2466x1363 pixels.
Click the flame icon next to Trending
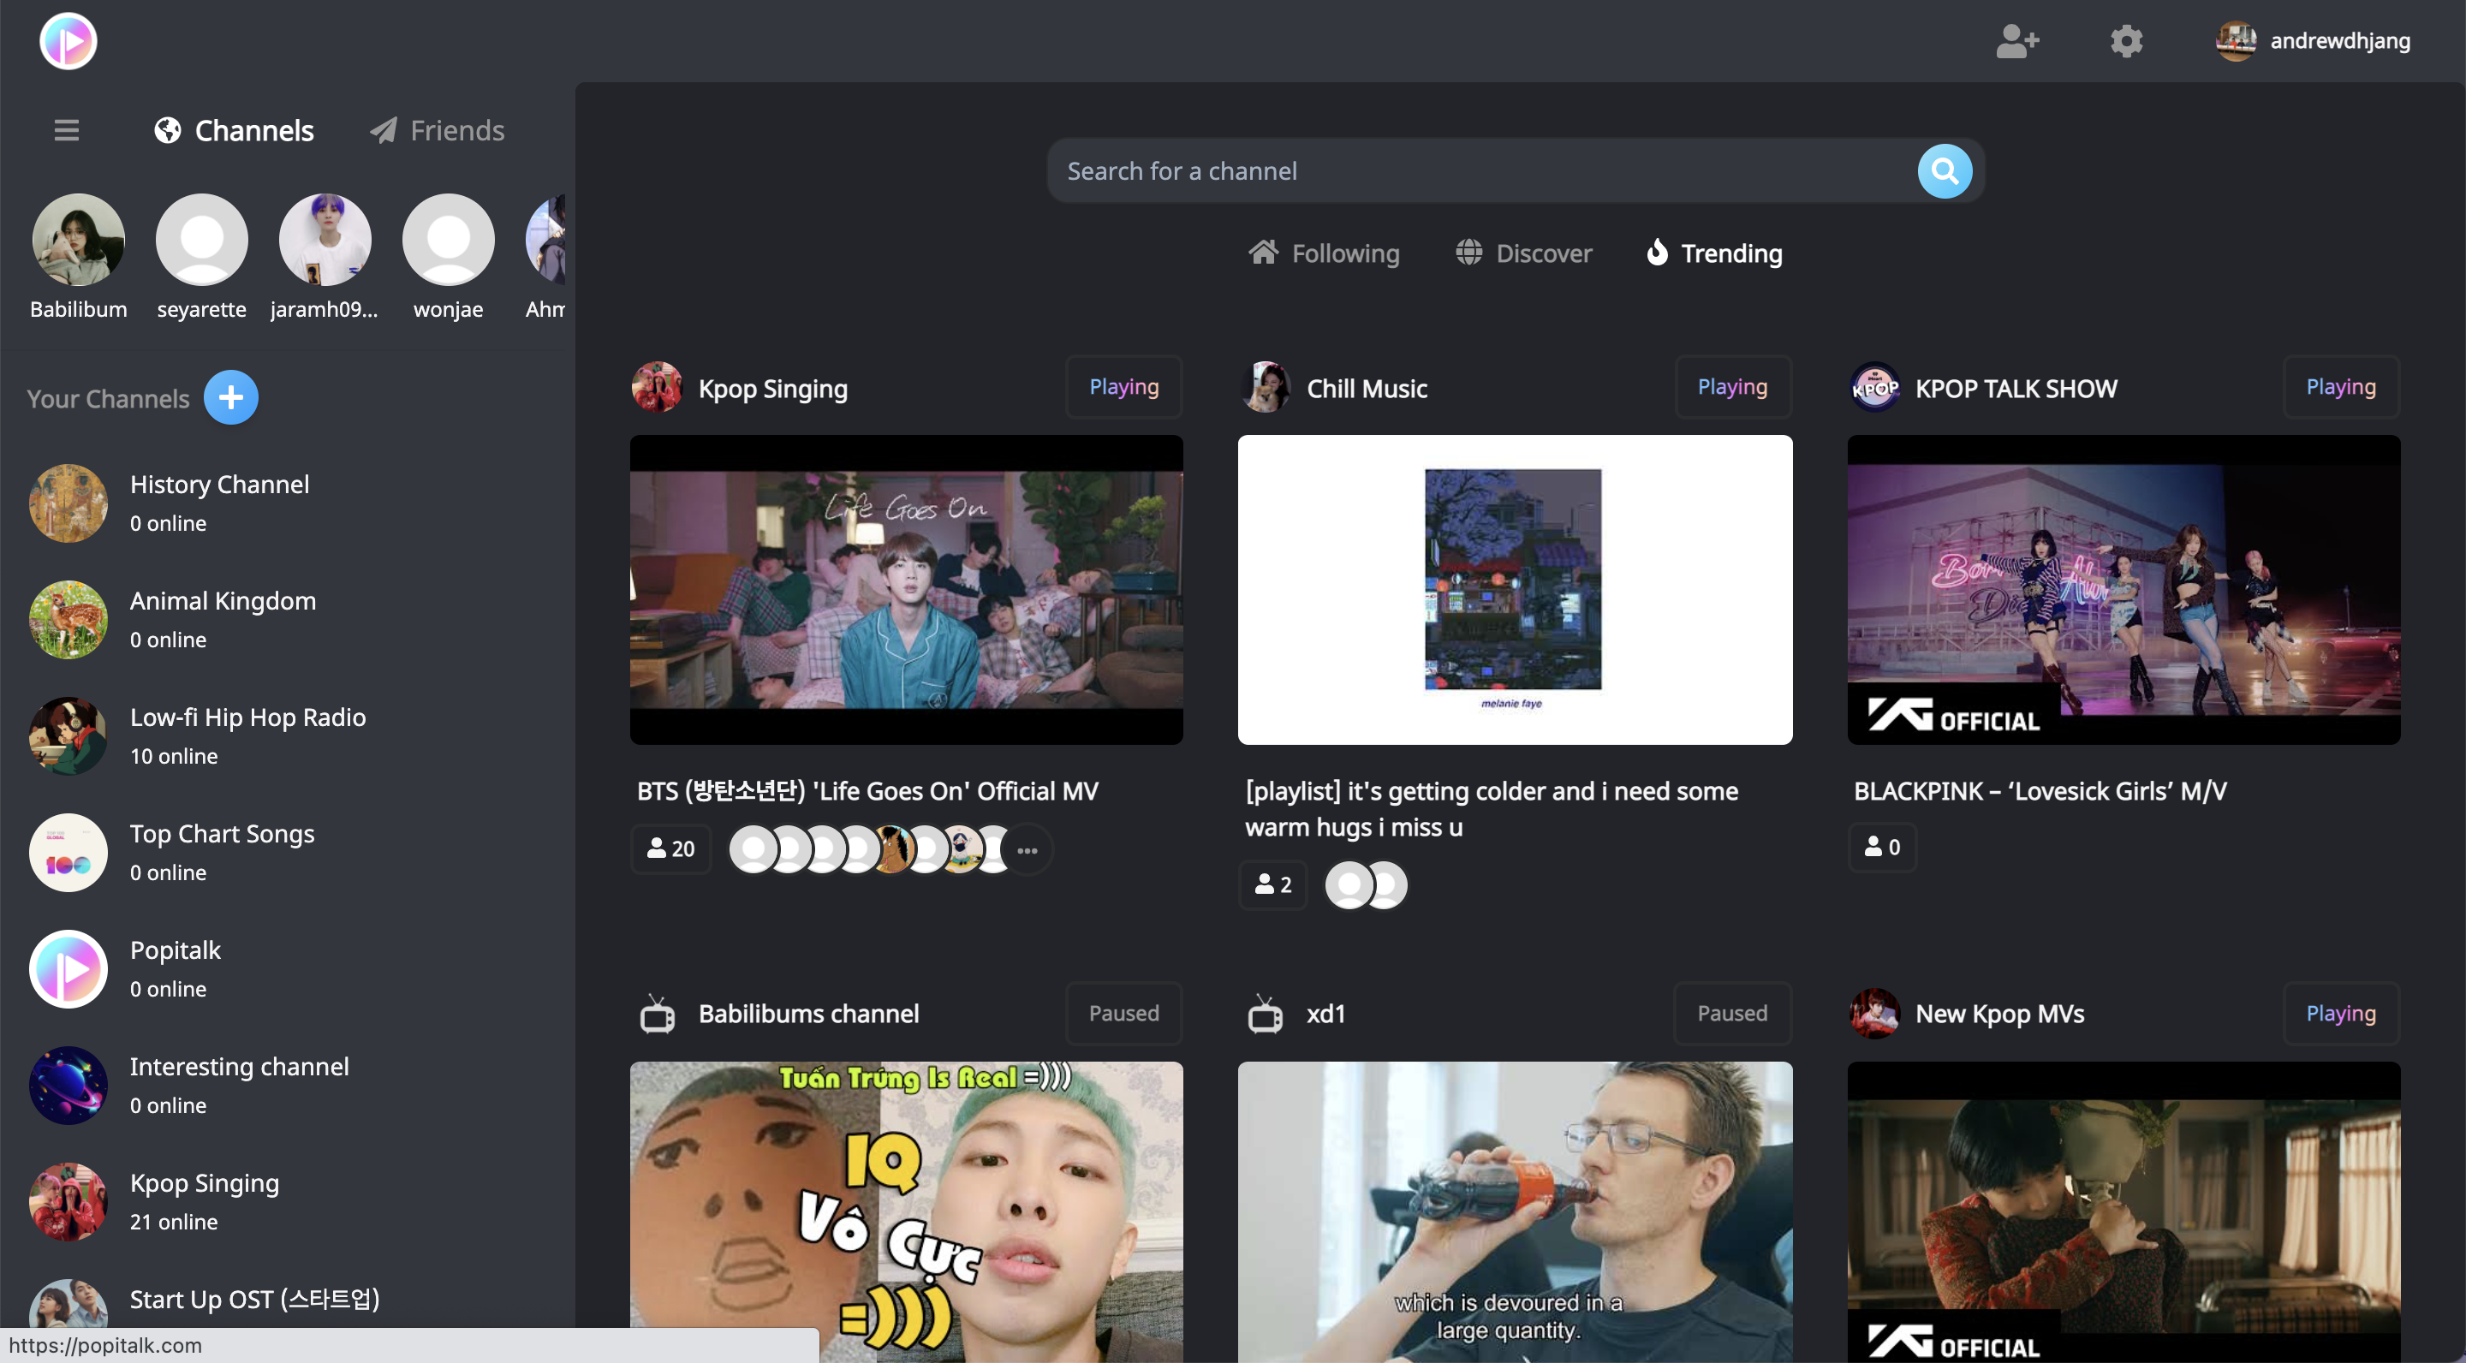pos(1657,253)
